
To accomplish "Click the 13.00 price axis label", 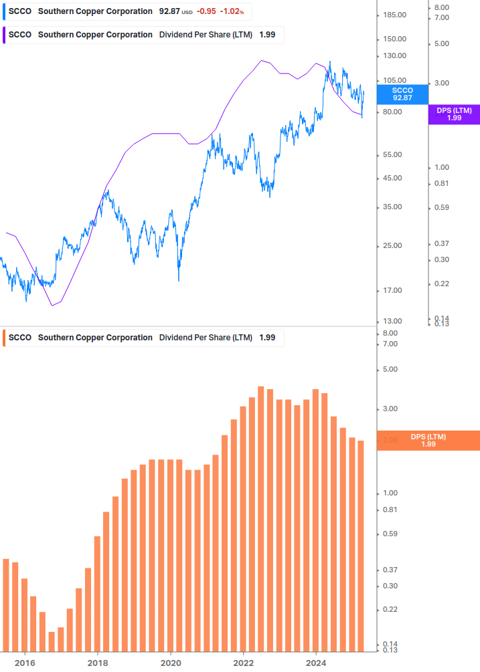I will 392,322.
